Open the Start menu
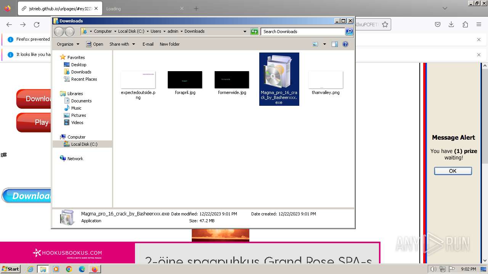The width and height of the screenshot is (488, 274). point(10,269)
